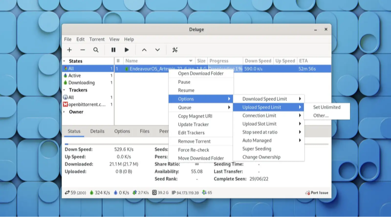Click the connections count status bar icon

67,193
